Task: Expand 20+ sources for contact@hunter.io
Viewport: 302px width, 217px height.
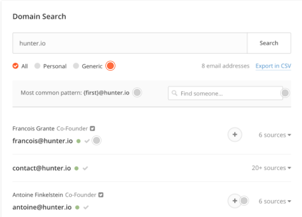Action: [x=271, y=168]
